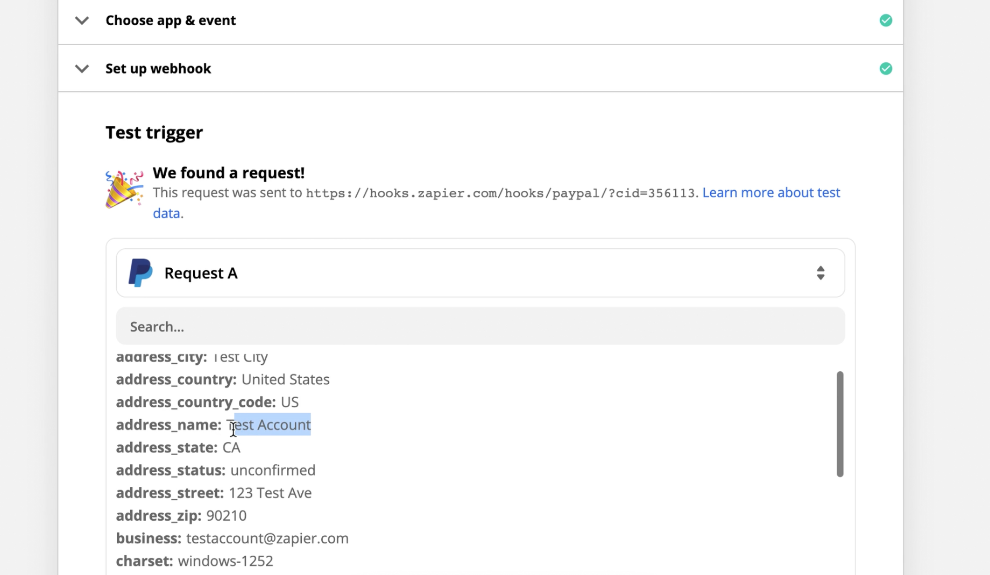Select the charset windows-1252 row
990x575 pixels.
pos(195,561)
